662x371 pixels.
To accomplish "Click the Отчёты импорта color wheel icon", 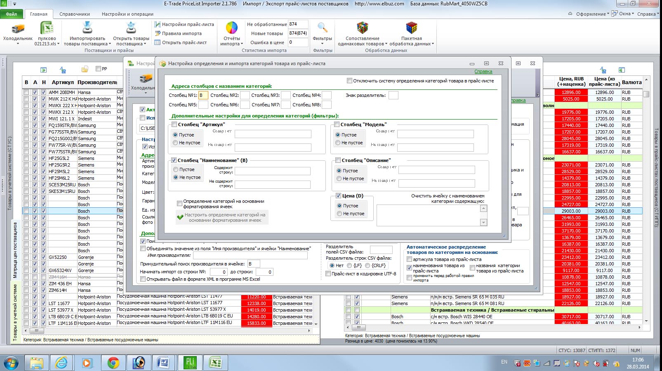I will point(232,28).
